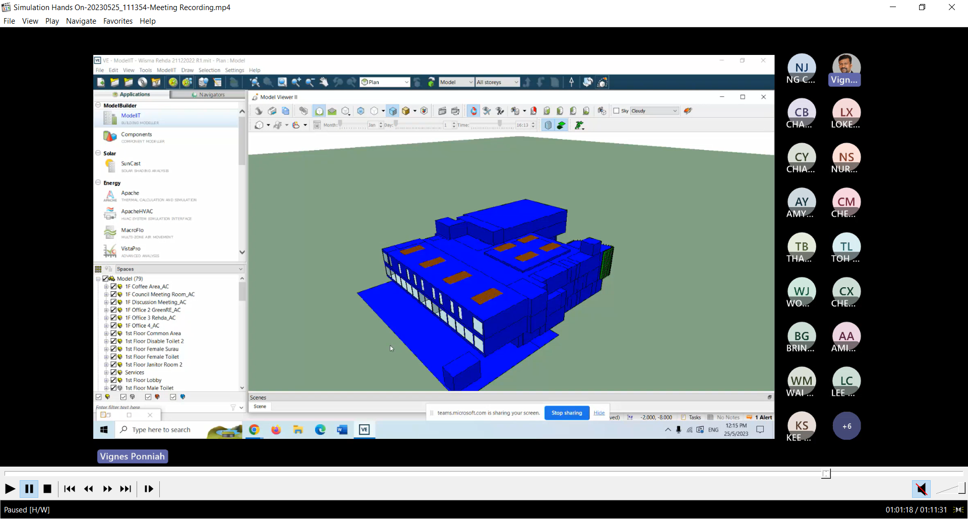Open the Cloudy sky type dropdown
This screenshot has width=968, height=519.
[654, 111]
